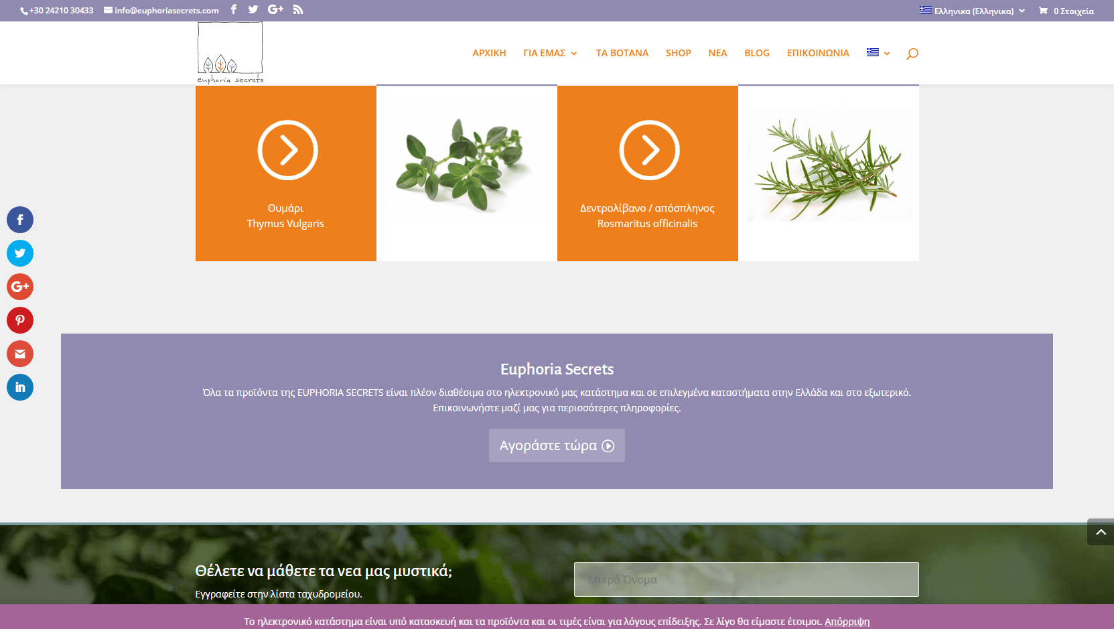Click 'Θέλετε να μάθετε τα νεα μας μυστικά;' heading
This screenshot has height=629, width=1114.
click(324, 571)
